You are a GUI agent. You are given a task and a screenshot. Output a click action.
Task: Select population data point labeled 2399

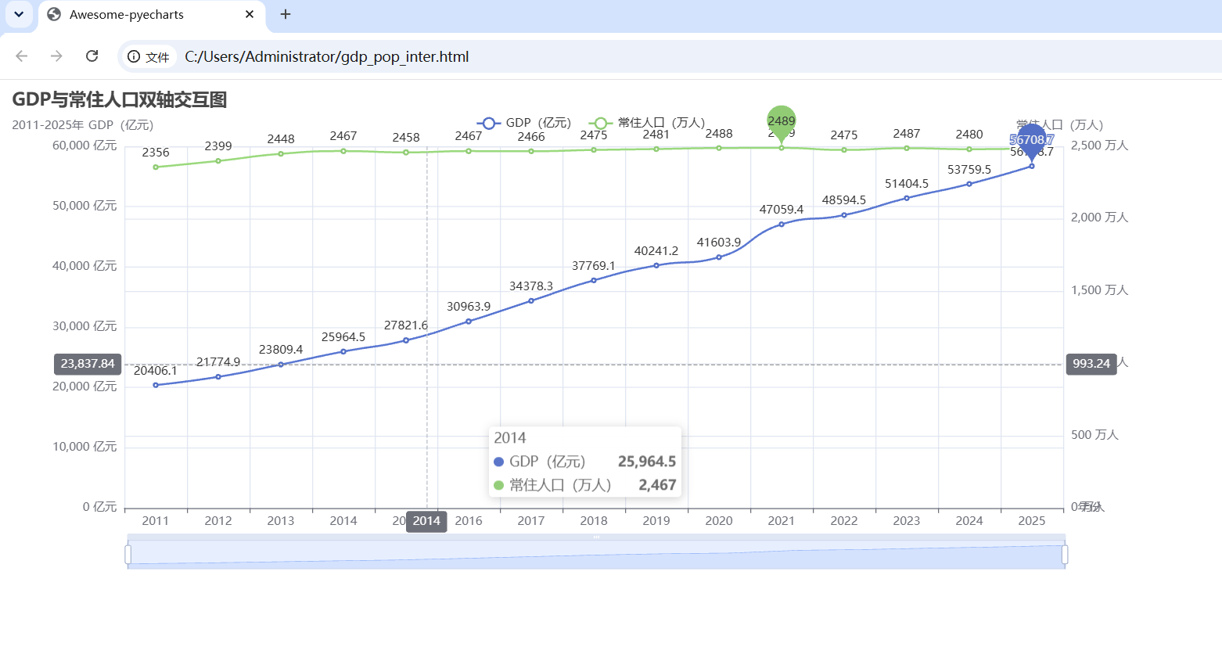tap(218, 161)
